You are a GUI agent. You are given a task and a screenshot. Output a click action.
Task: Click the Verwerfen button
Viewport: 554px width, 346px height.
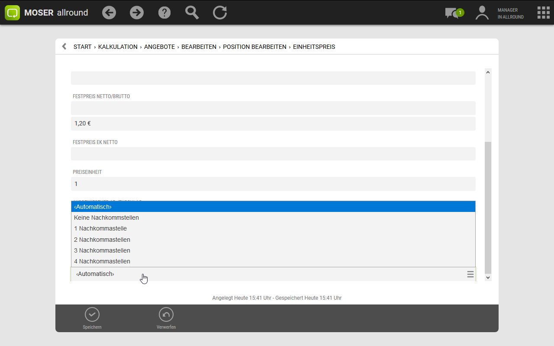[x=166, y=318]
